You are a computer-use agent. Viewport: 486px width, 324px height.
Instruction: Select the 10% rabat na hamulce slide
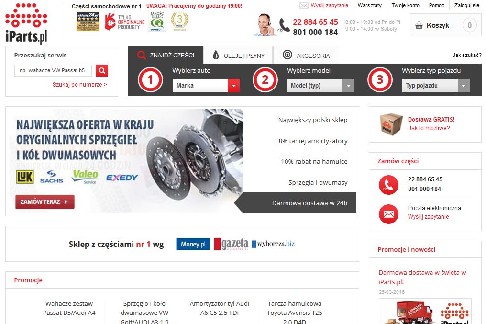click(314, 162)
